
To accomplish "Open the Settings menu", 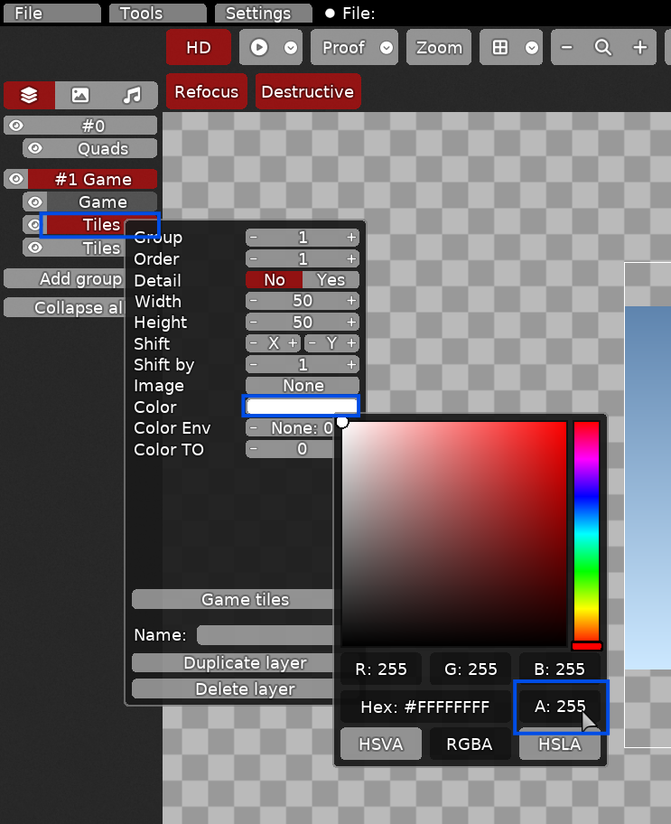I will (x=263, y=14).
